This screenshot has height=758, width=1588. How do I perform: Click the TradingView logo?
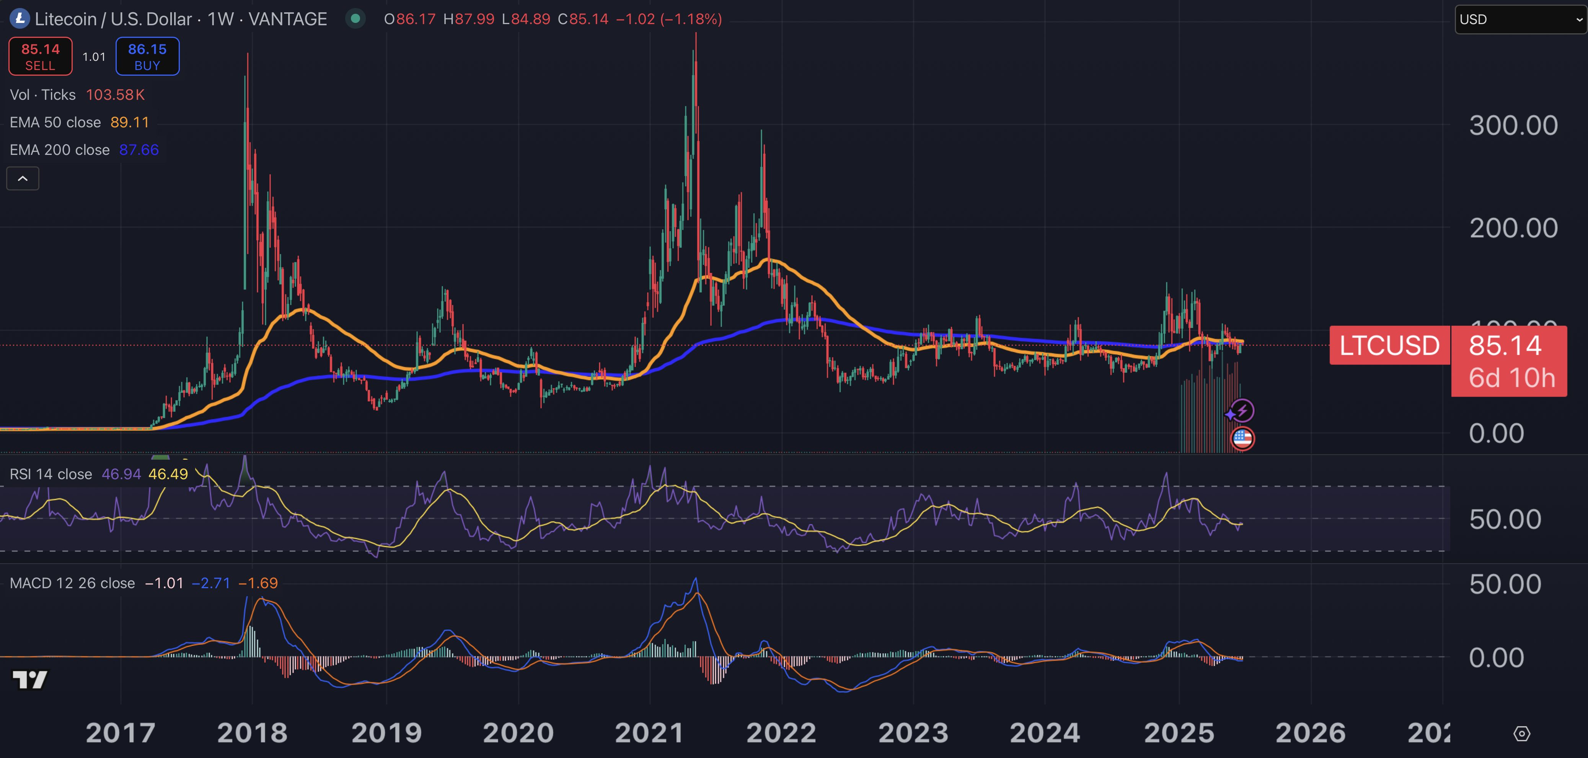click(29, 679)
